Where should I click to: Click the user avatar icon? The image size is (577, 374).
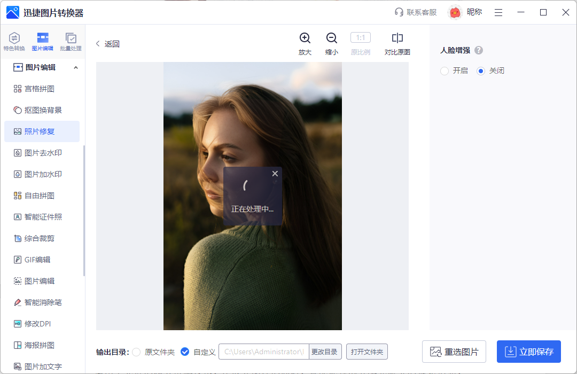point(455,12)
